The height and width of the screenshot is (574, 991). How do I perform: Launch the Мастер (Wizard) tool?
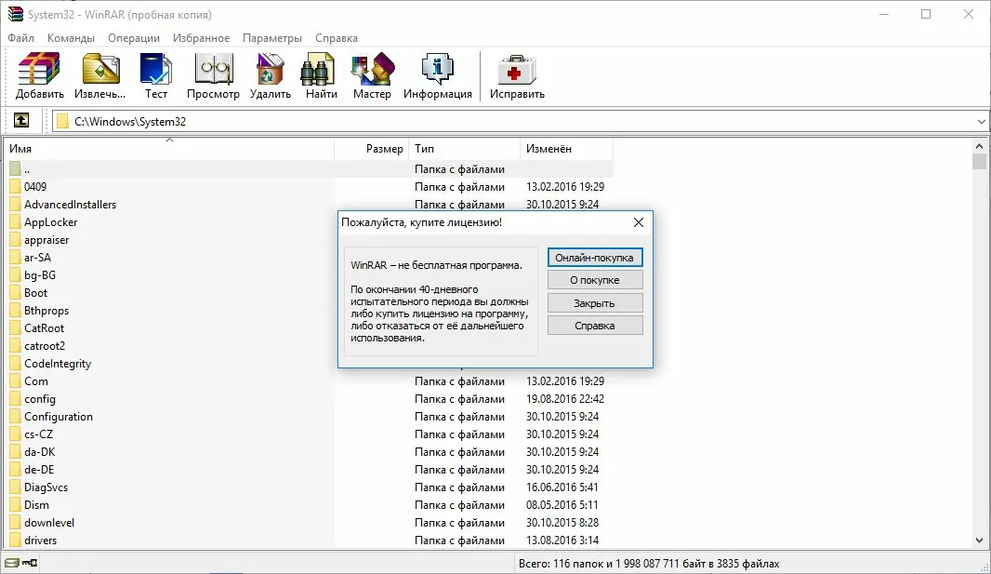click(372, 76)
